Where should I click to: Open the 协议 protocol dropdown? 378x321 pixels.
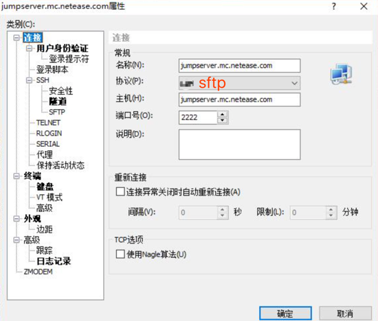click(x=239, y=83)
